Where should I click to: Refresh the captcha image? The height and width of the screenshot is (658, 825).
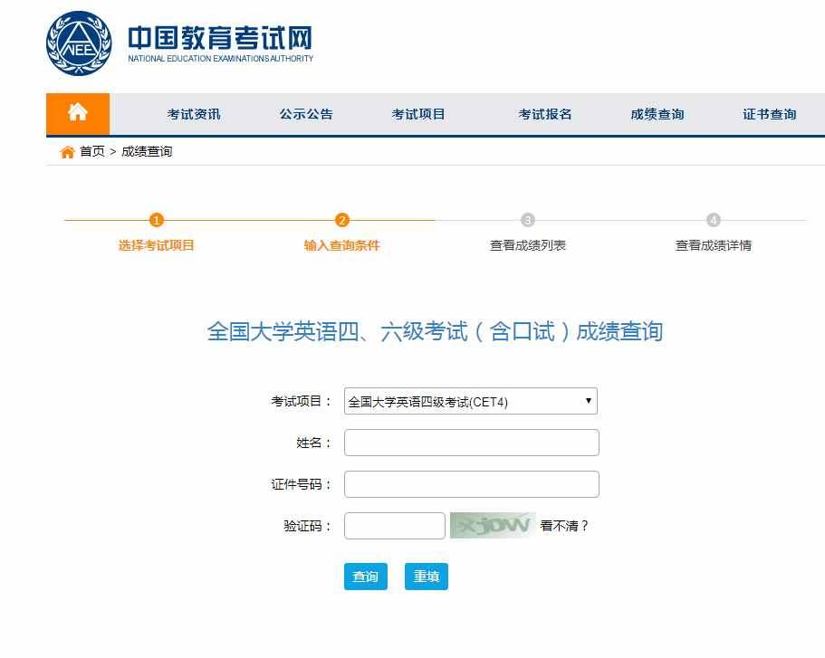click(493, 526)
